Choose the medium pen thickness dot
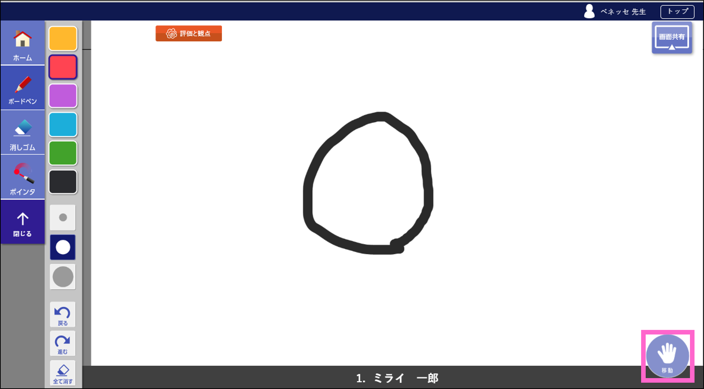Image resolution: width=704 pixels, height=389 pixels. (x=63, y=247)
